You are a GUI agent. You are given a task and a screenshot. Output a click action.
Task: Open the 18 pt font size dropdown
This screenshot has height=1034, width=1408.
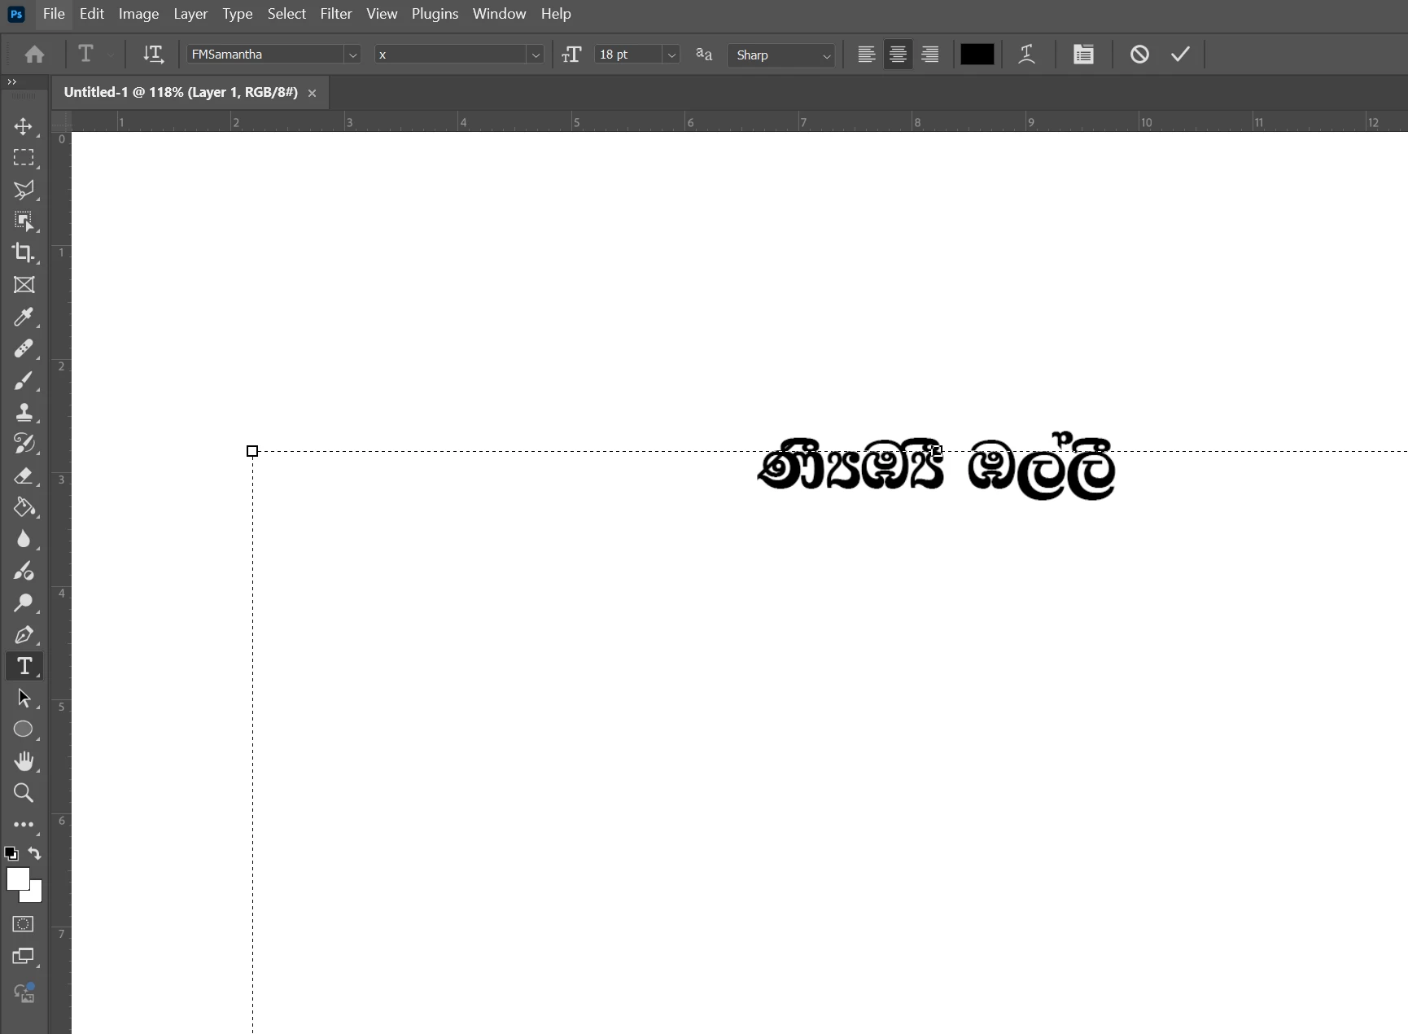tap(671, 55)
